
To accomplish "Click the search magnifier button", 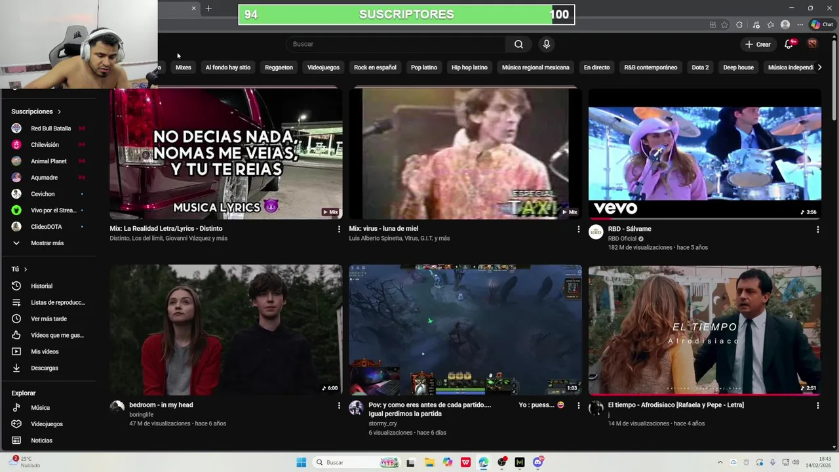I will 518,44.
